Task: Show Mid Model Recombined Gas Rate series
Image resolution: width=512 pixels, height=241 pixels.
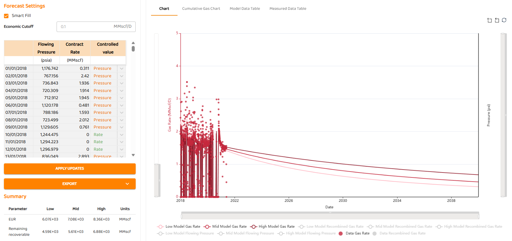Action: (371, 226)
